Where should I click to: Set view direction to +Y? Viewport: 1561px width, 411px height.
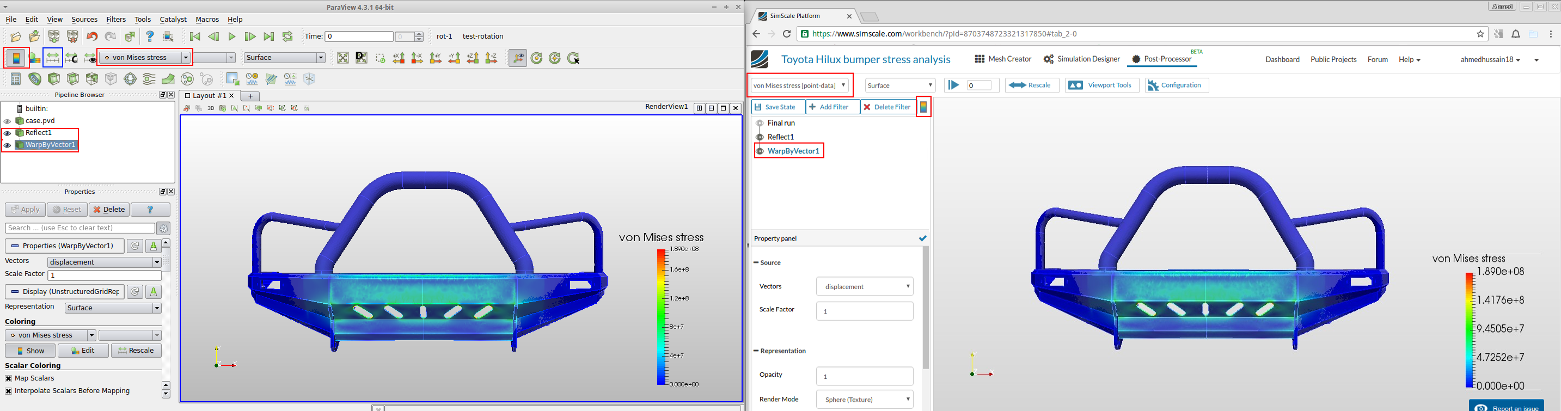(436, 58)
